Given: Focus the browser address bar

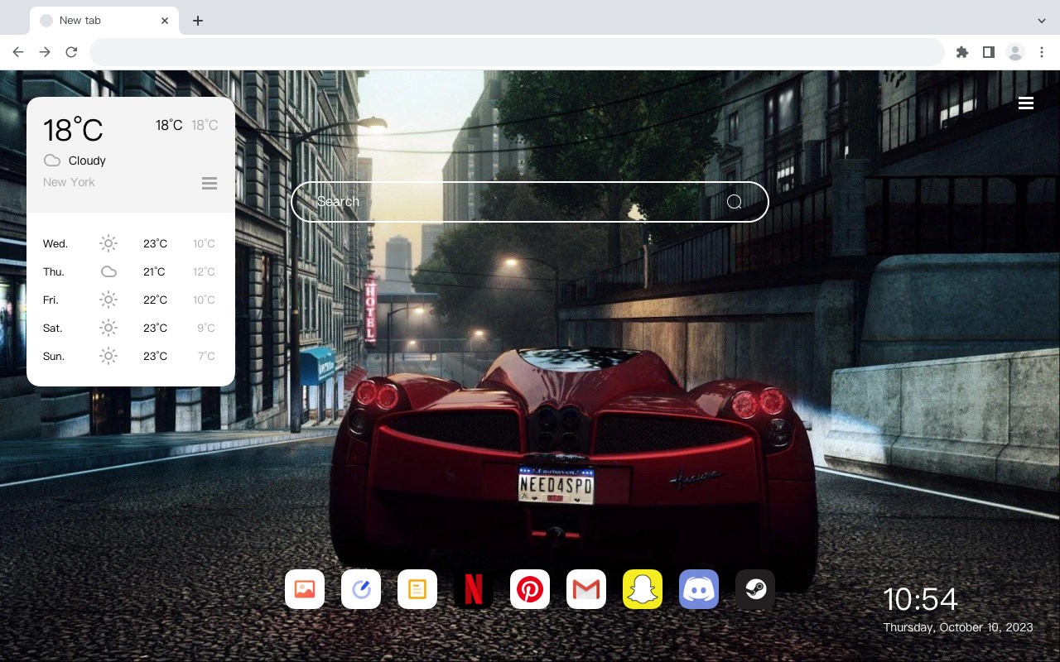Looking at the screenshot, I should (x=517, y=52).
